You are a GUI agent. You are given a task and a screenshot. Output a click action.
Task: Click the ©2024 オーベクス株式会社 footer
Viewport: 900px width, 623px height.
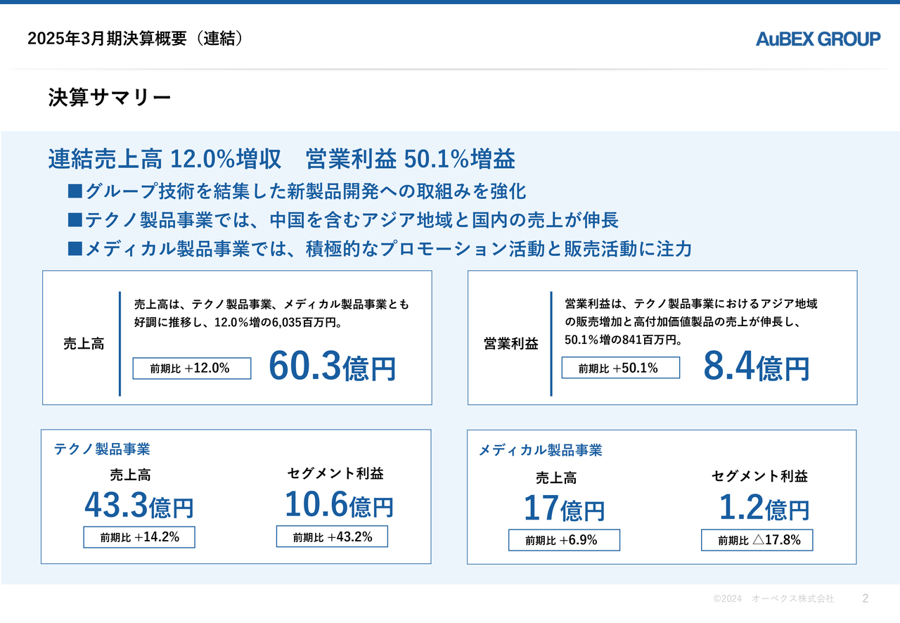[774, 598]
